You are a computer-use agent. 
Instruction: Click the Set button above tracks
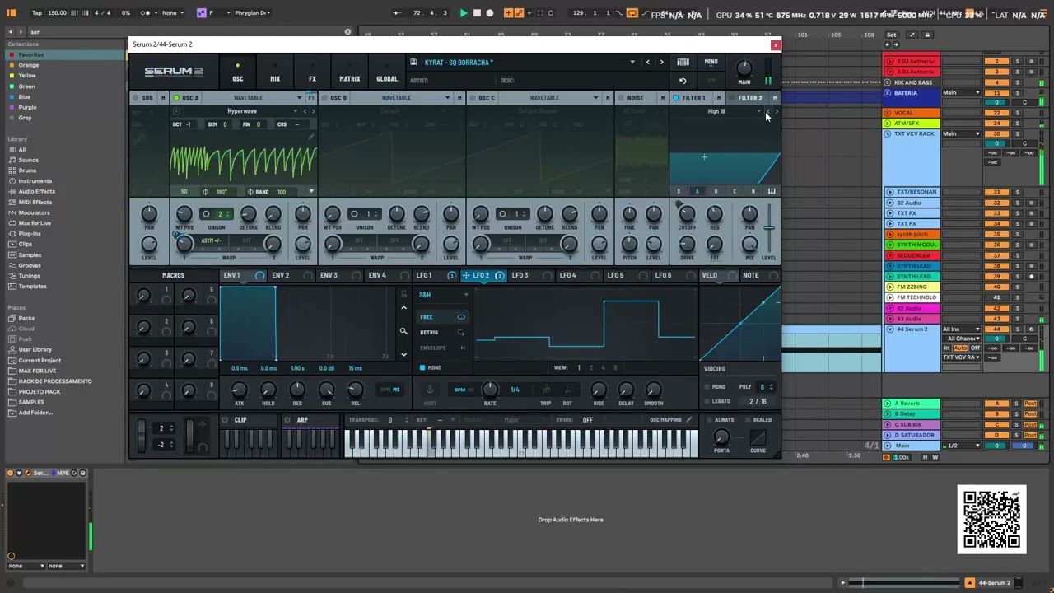coord(891,35)
